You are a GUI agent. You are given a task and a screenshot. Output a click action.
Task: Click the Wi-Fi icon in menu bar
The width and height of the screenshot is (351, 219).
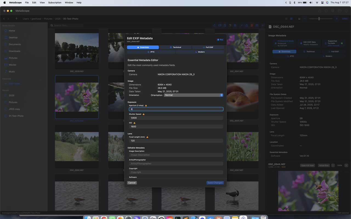(317, 2)
